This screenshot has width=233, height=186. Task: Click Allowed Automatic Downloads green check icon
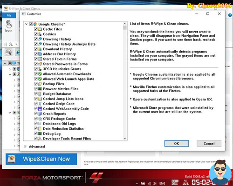click(x=40, y=74)
